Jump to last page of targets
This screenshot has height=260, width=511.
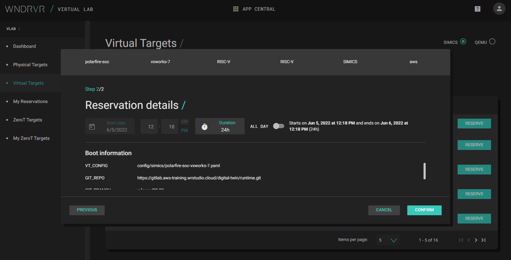coord(483,240)
